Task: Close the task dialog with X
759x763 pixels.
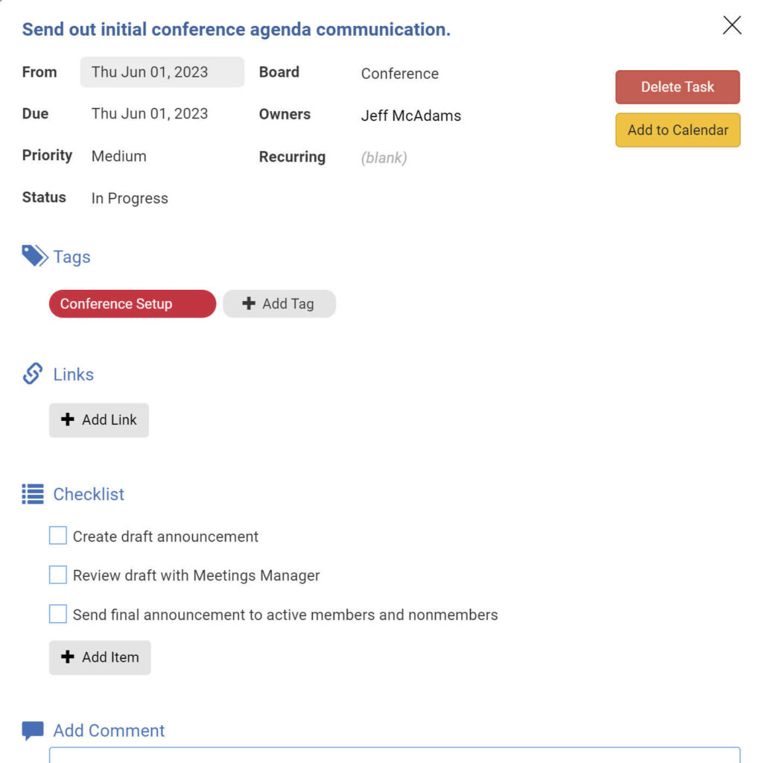Action: coord(731,26)
